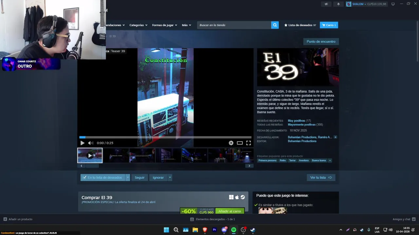Uncheck En tu lista de deseados
Image resolution: width=419 pixels, height=235 pixels.
103,178
